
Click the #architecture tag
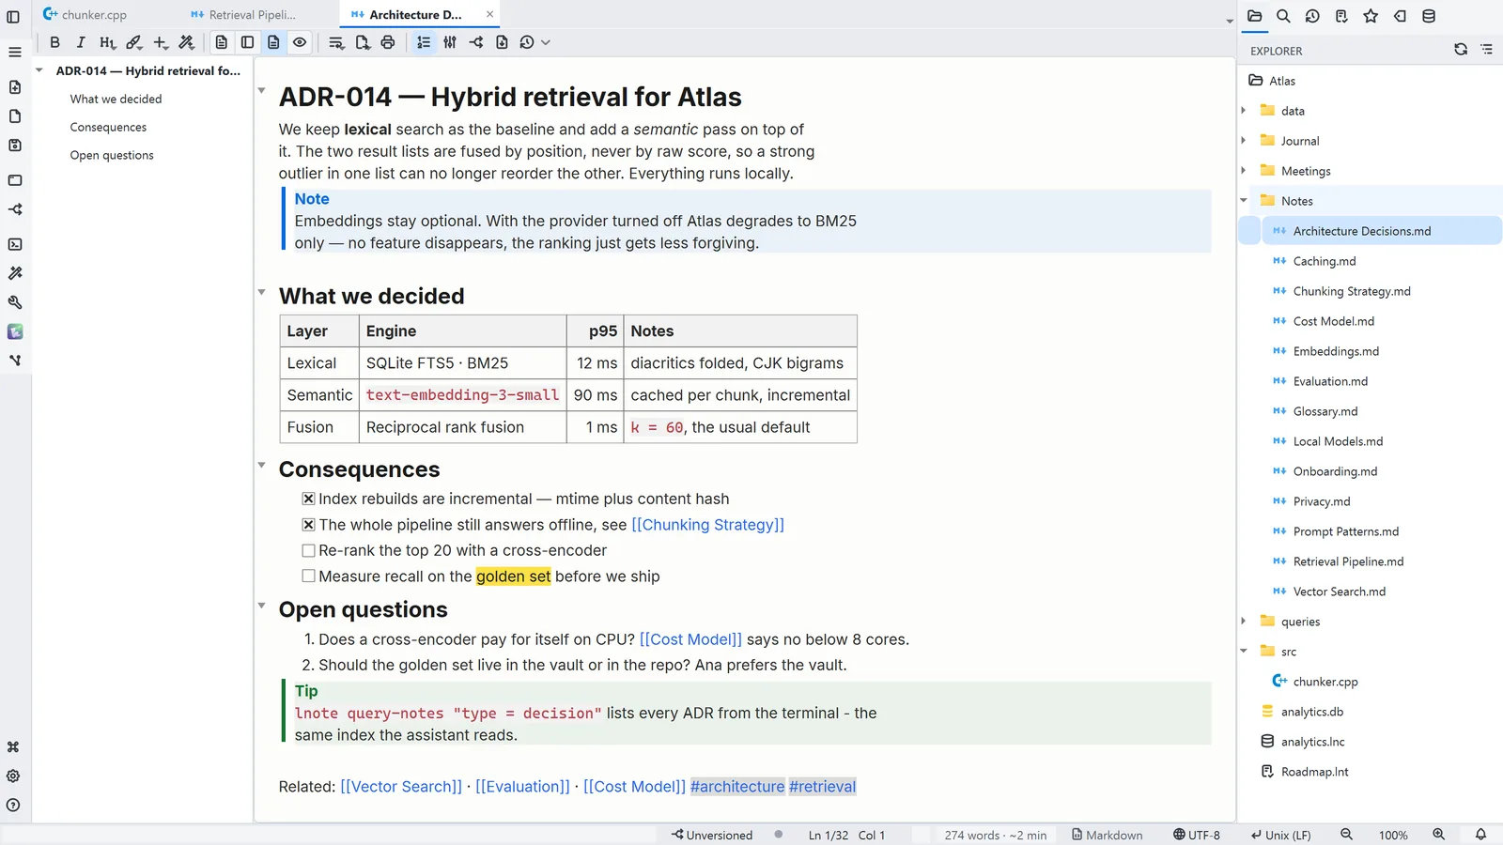pos(737,787)
